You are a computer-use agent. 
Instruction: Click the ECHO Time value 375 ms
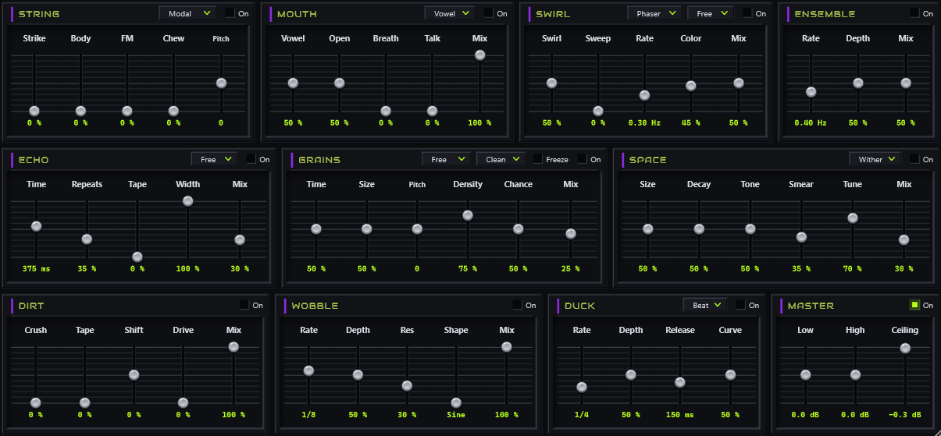pyautogui.click(x=36, y=268)
